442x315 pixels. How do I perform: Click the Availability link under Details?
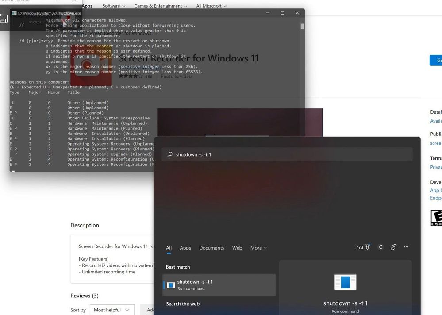tap(436, 121)
